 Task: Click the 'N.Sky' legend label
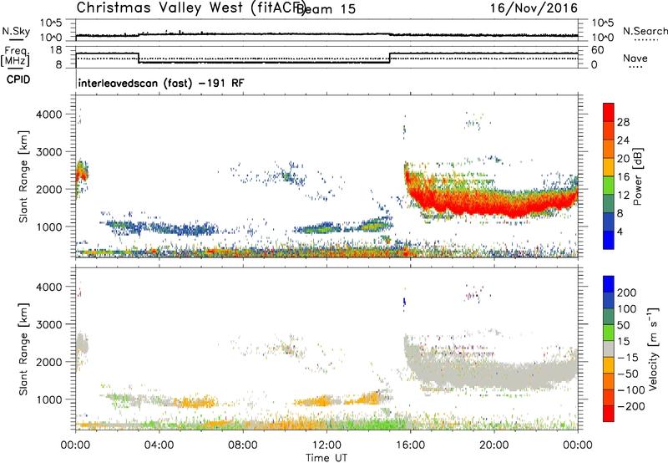point(16,31)
